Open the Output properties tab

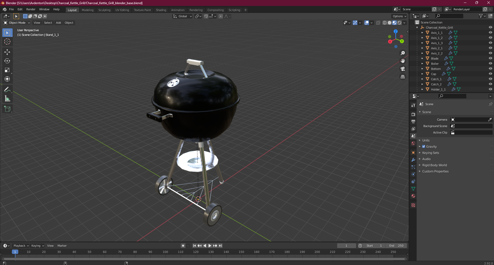(413, 121)
